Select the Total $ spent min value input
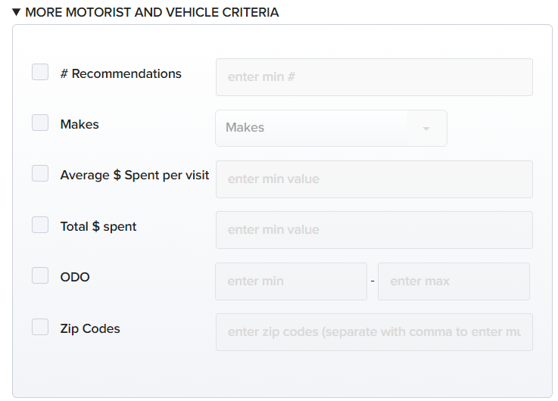The height and width of the screenshot is (401, 558). point(374,230)
